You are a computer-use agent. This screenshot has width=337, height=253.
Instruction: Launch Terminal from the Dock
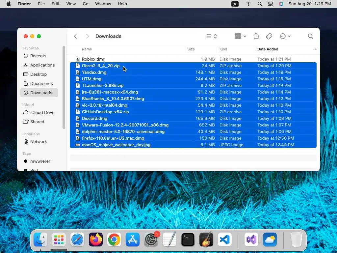tap(188, 239)
